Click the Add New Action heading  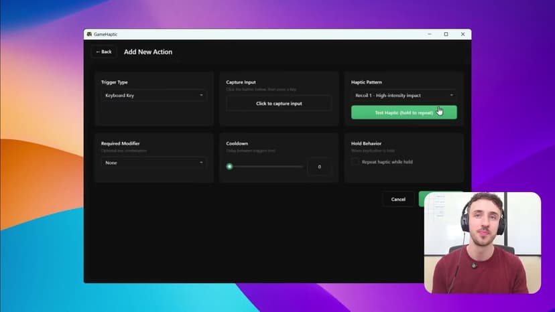coord(148,52)
